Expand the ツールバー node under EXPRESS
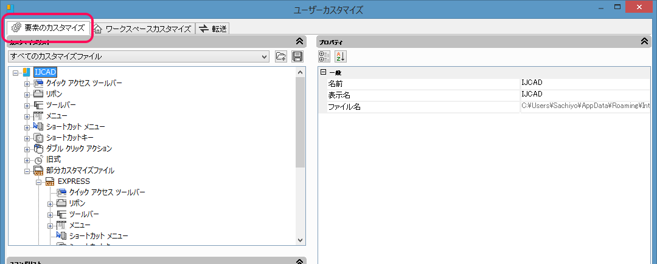657x264 pixels. point(50,214)
